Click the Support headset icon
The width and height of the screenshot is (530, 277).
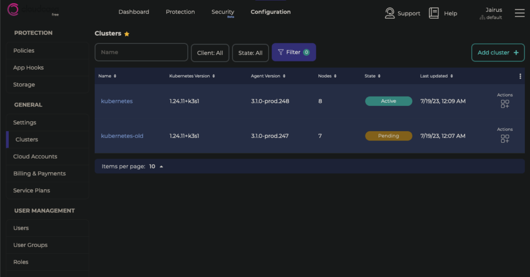tap(390, 13)
